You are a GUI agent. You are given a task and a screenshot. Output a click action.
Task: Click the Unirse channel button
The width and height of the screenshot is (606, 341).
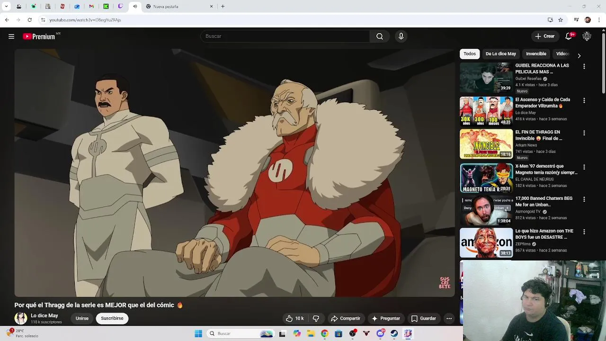coord(82,318)
